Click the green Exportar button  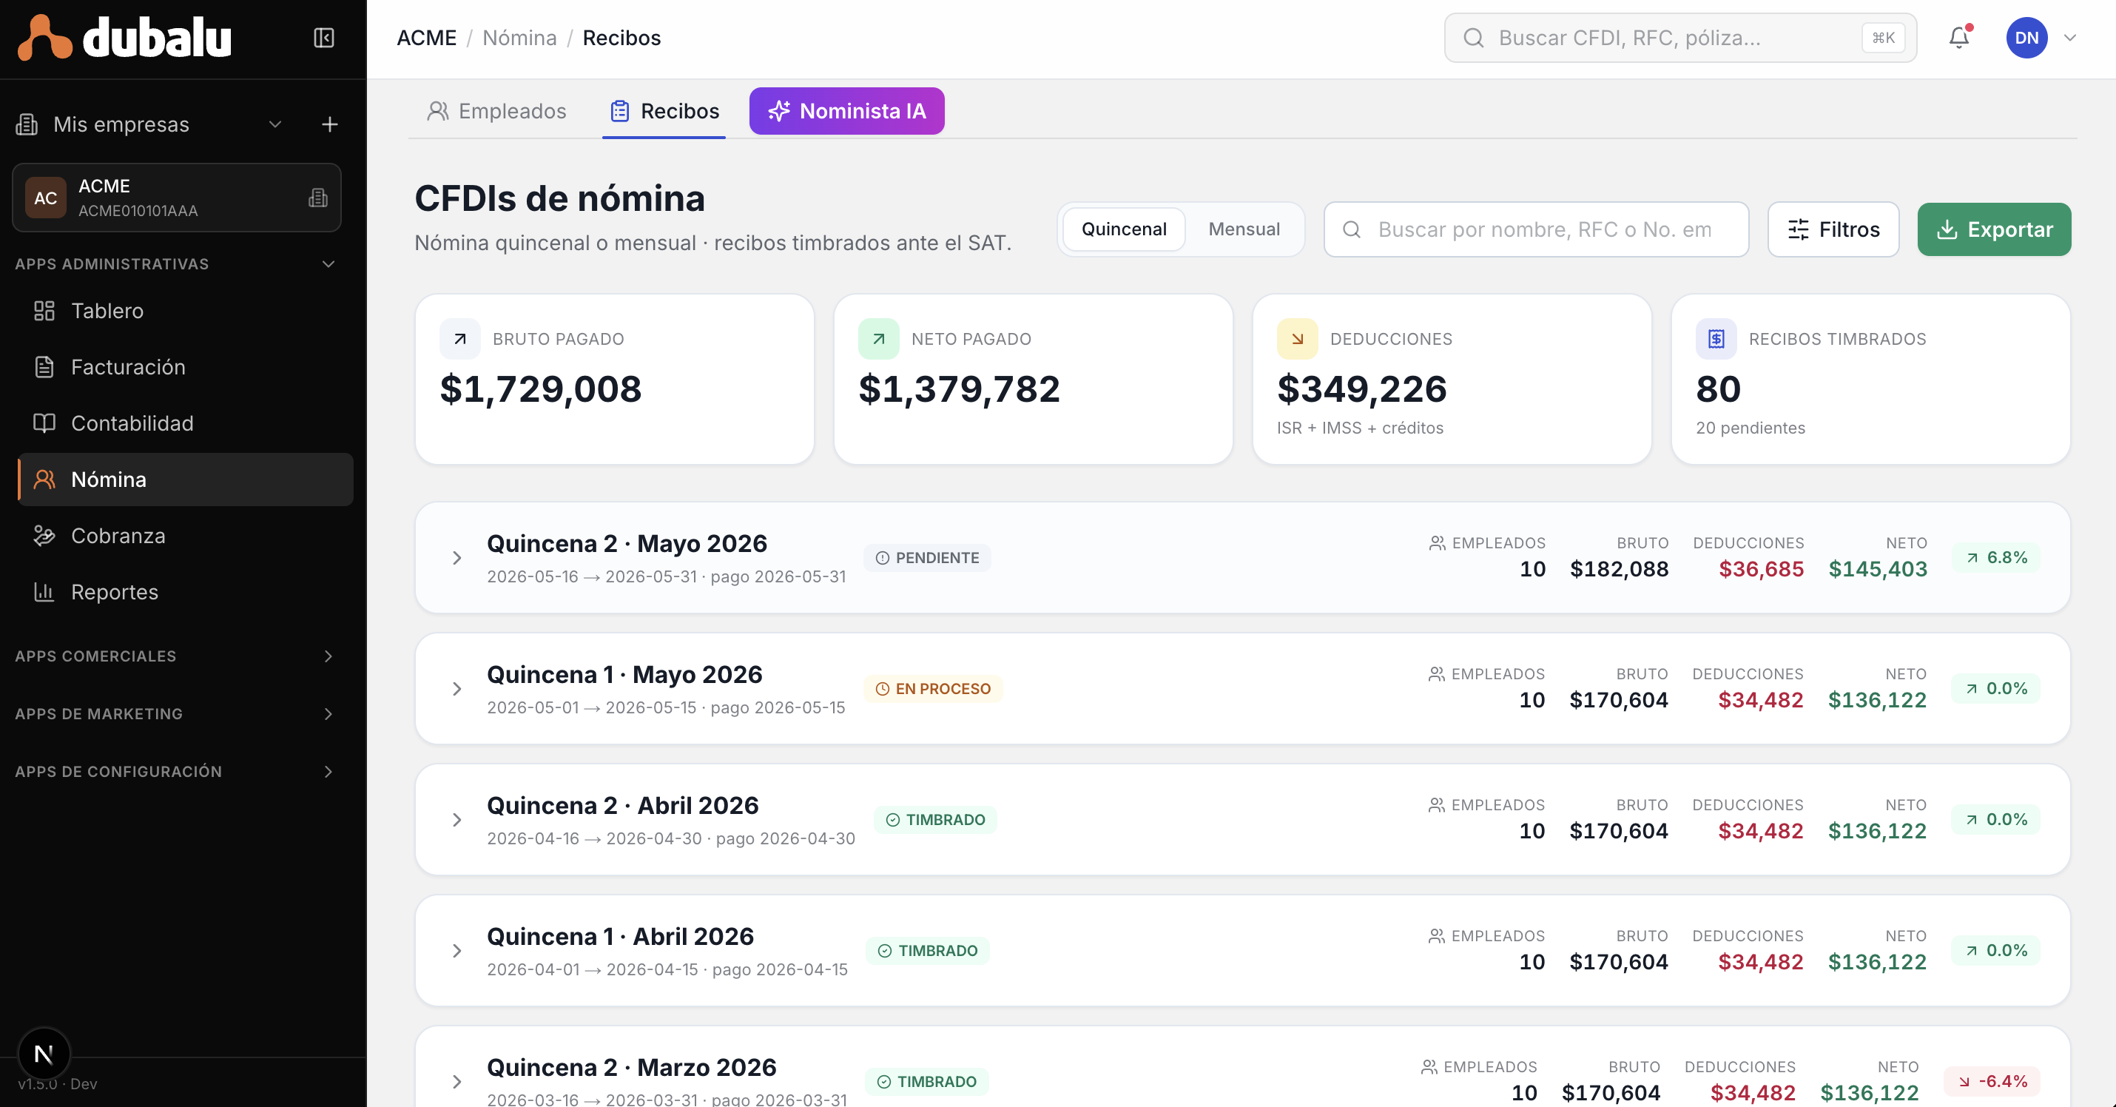pos(1995,229)
